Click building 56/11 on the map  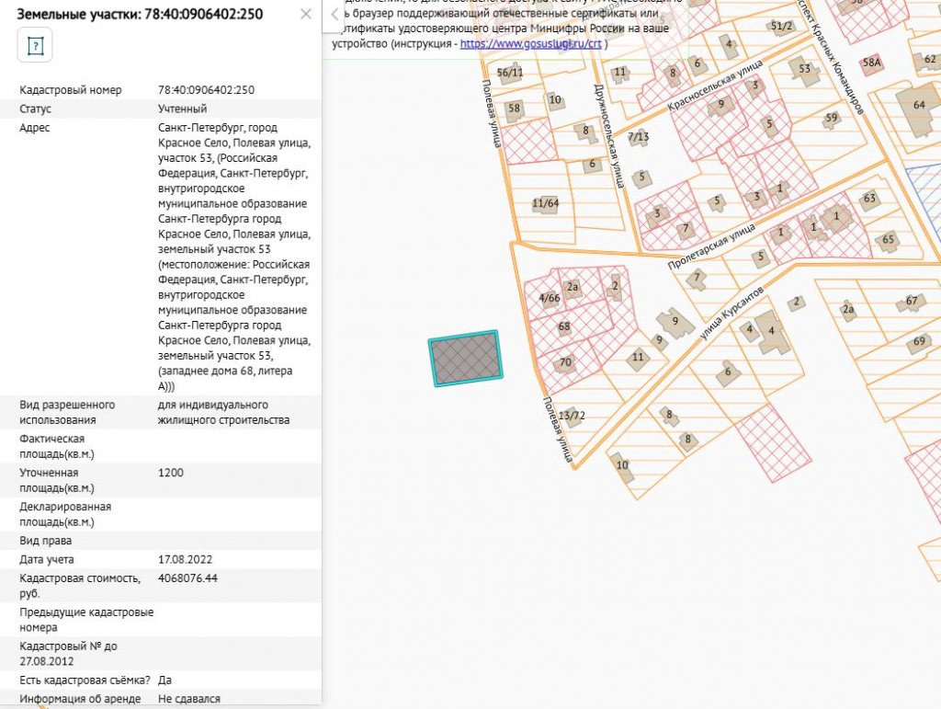tap(510, 73)
